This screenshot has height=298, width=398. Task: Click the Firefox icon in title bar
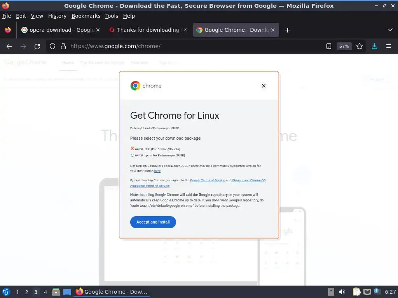(5, 5)
